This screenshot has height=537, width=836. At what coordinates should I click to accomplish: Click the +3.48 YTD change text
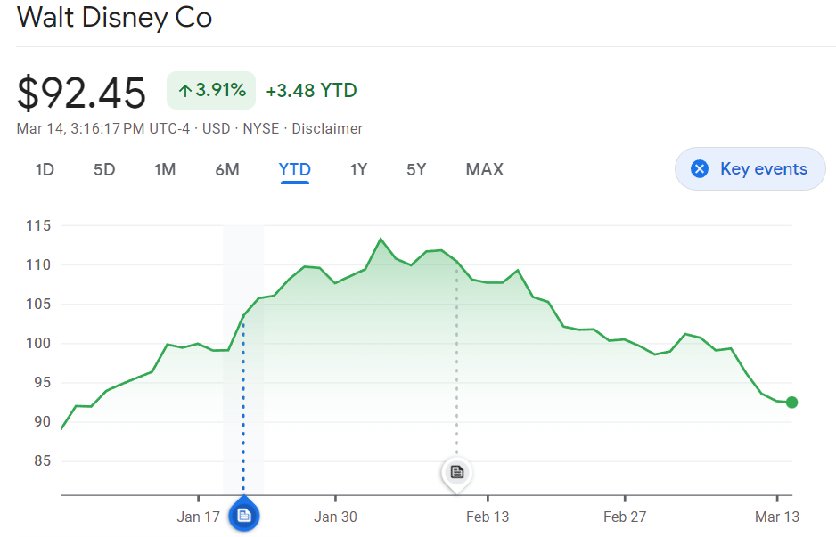tap(311, 90)
